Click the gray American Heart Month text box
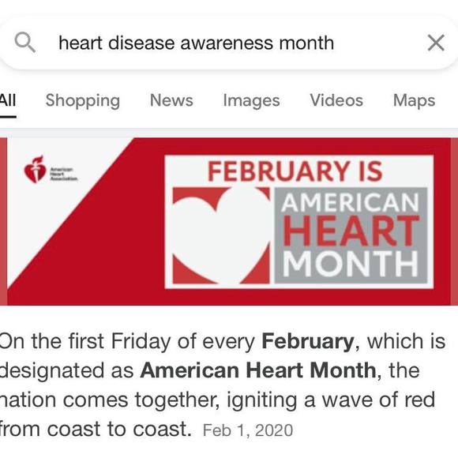This screenshot has height=458, width=458. coord(351,235)
